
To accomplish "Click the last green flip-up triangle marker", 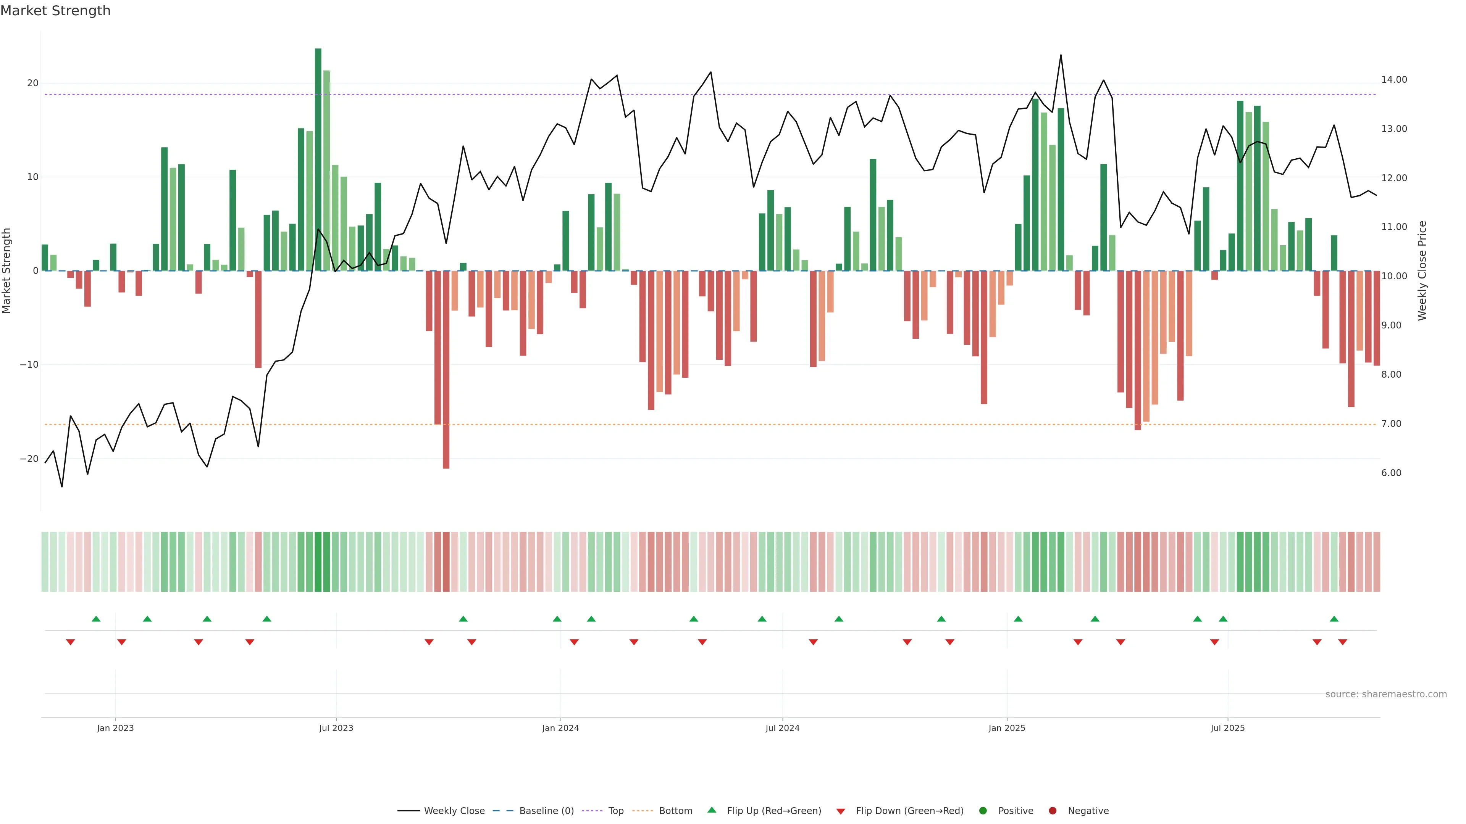I will coord(1334,619).
